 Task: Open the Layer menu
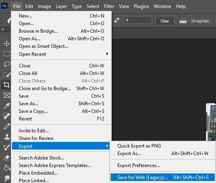(x=61, y=6)
